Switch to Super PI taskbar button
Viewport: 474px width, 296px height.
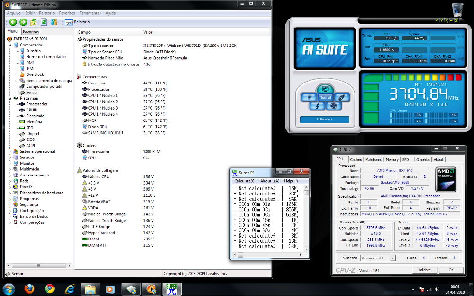(172, 289)
